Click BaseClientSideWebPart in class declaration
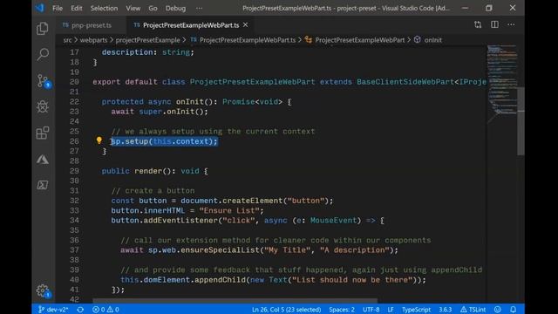This screenshot has height=314, width=558. click(x=405, y=82)
